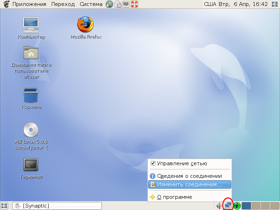
Task: Choose Изменить соединения… menu entry
Action: pyautogui.click(x=189, y=184)
